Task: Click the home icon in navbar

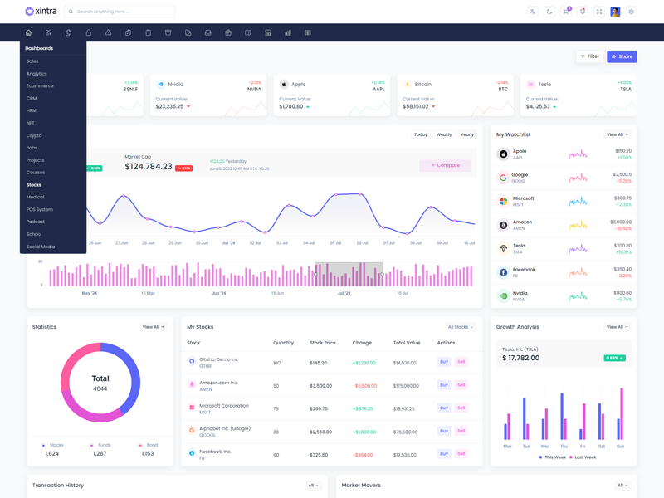Action: 28,33
